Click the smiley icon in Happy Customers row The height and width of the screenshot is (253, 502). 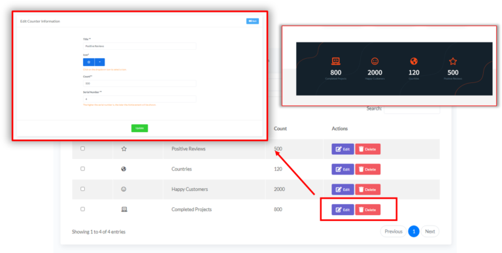[x=124, y=190]
